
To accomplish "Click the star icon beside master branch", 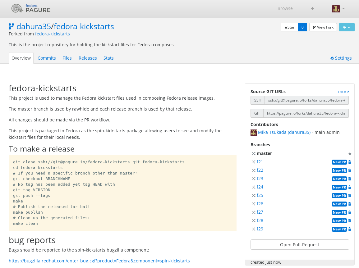I will coord(350,153).
